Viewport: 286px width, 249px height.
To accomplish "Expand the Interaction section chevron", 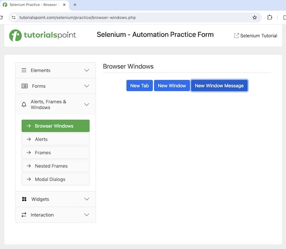I will pyautogui.click(x=87, y=215).
